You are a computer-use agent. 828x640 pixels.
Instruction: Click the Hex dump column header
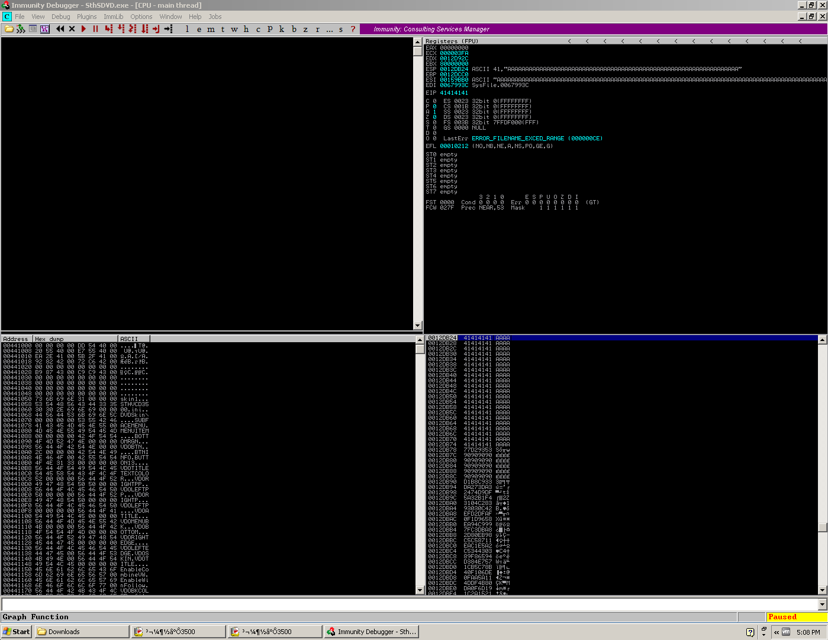(76, 339)
